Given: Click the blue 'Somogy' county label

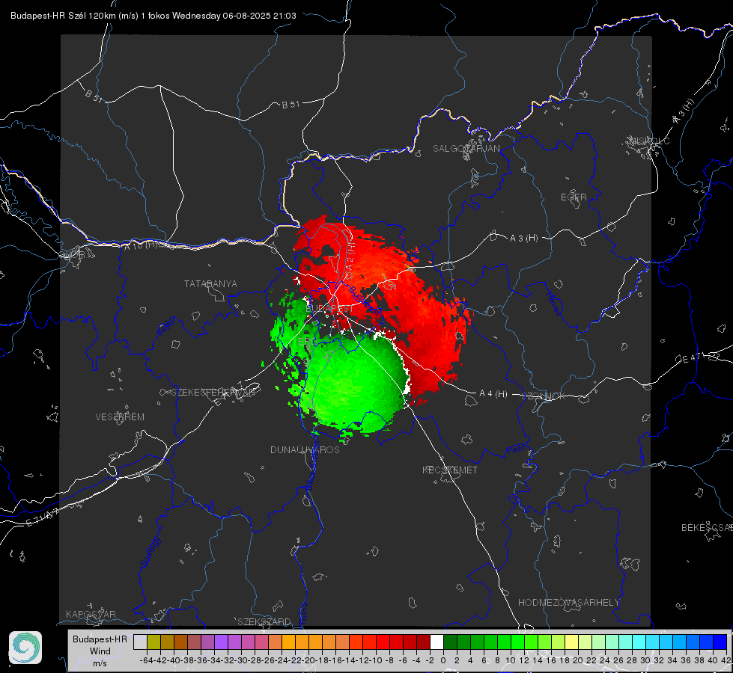Looking at the screenshot, I should click(x=150, y=552).
